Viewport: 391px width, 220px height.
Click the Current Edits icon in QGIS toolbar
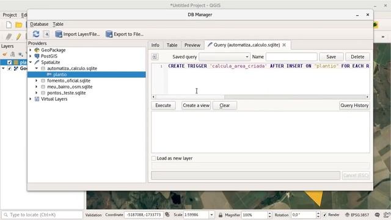coord(9,37)
